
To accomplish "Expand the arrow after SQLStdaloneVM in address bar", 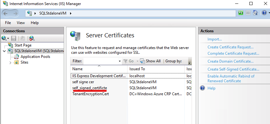I will point(71,13).
